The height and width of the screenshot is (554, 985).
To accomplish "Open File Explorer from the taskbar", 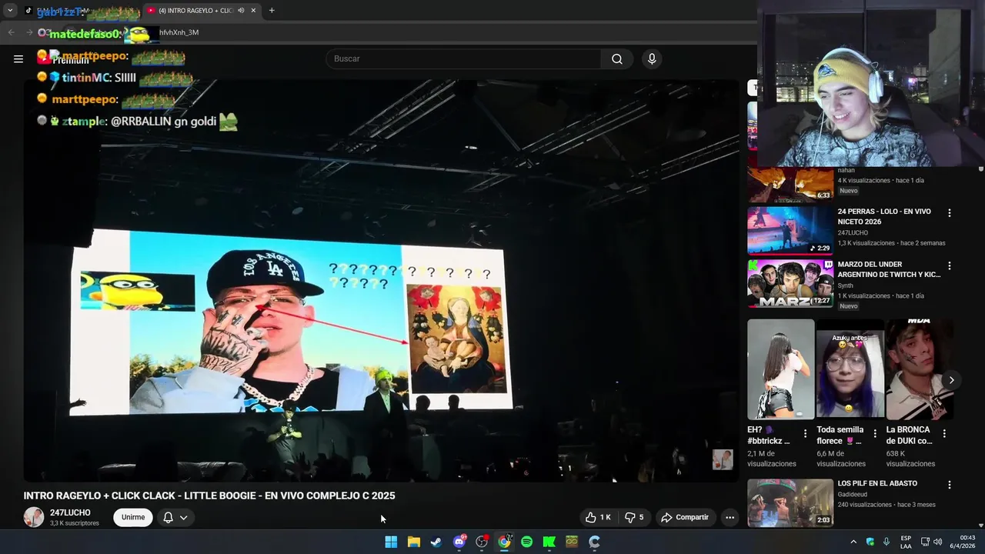I will point(414,542).
